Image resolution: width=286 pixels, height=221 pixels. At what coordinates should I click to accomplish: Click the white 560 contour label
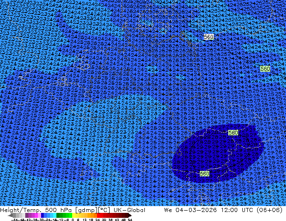[x=208, y=37]
